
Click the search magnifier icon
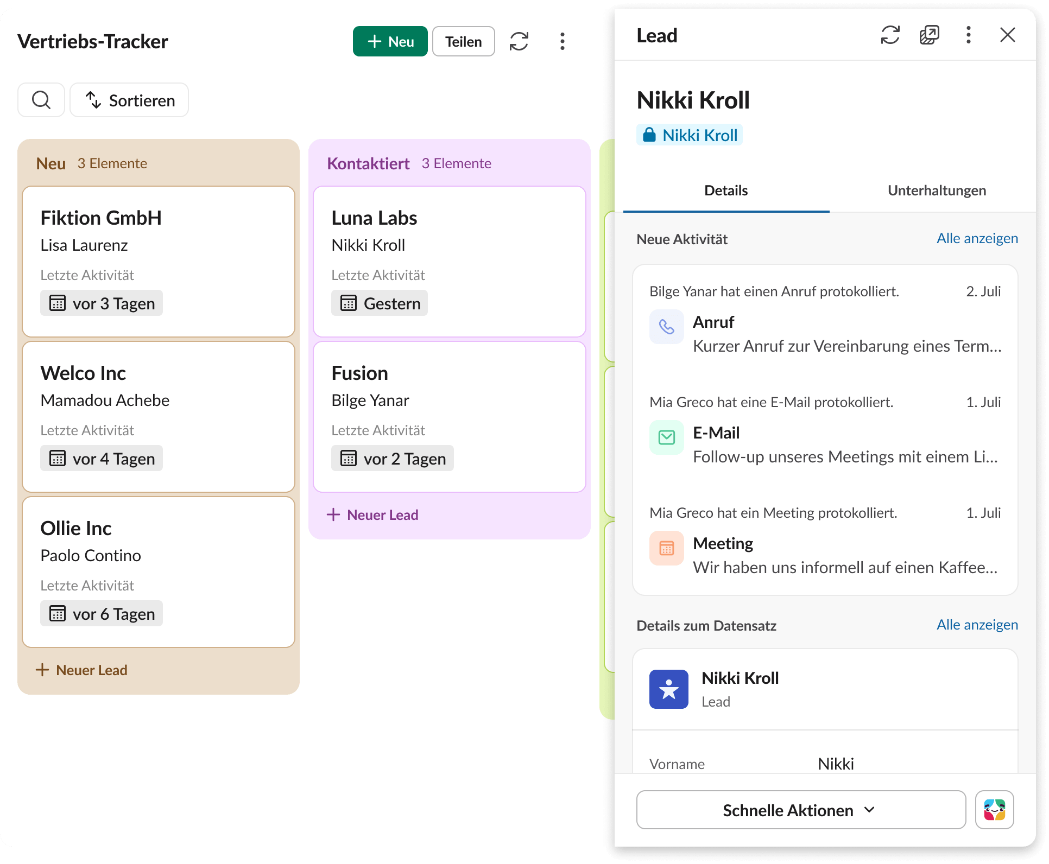tap(41, 100)
